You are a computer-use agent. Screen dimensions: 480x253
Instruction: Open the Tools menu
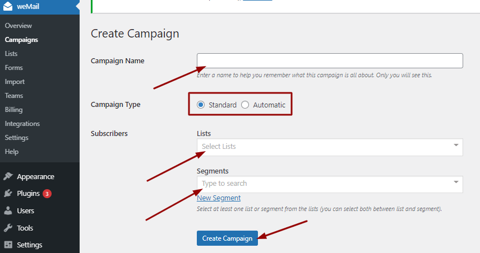pyautogui.click(x=25, y=228)
